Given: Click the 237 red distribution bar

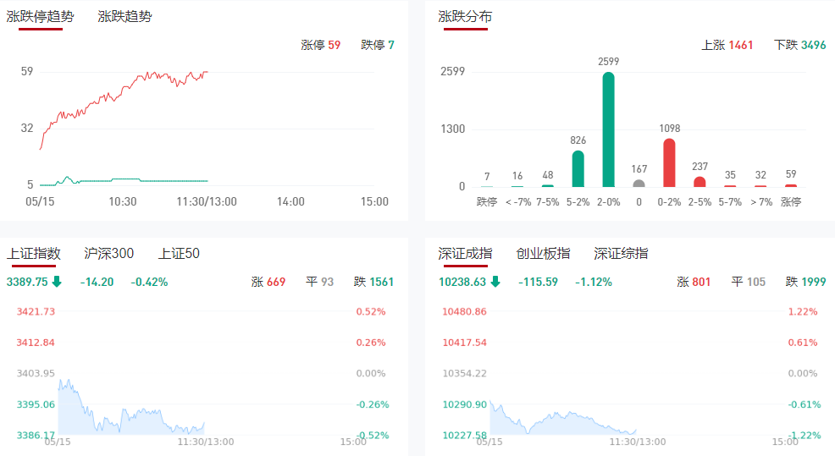Looking at the screenshot, I should pos(700,181).
